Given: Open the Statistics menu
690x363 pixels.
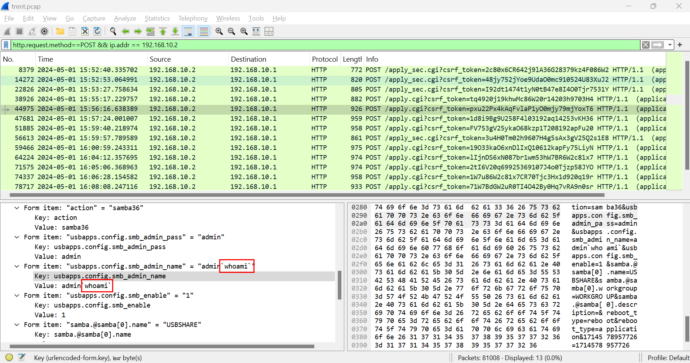Looking at the screenshot, I should [157, 18].
